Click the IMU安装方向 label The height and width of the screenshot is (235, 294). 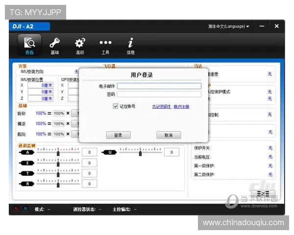32,71
